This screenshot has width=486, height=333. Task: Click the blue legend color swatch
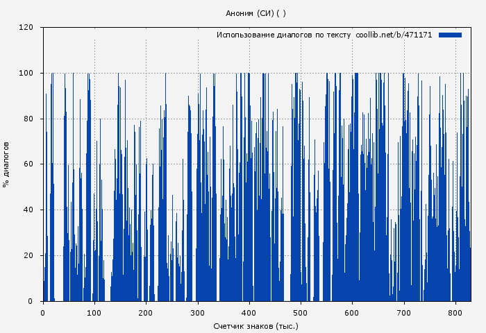coord(450,35)
